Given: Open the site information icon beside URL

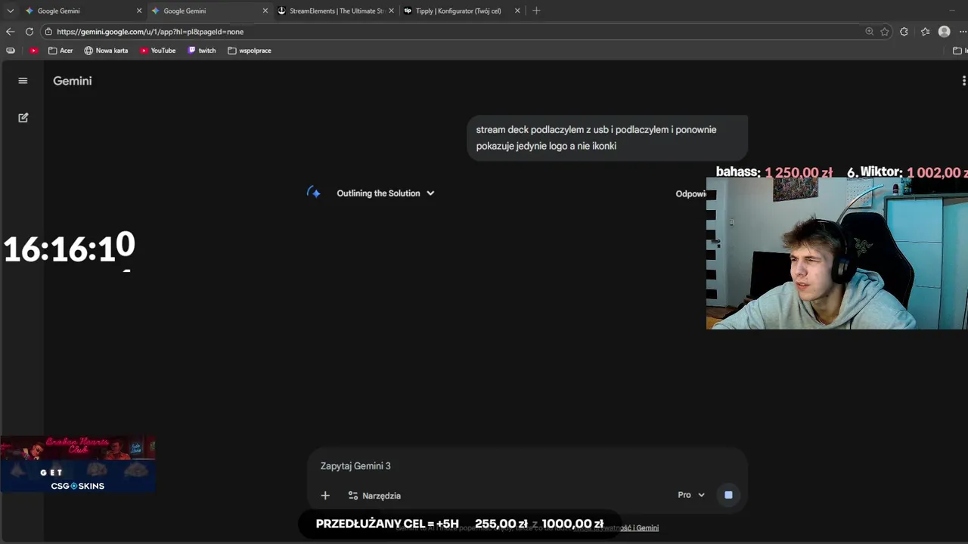Looking at the screenshot, I should click(48, 32).
